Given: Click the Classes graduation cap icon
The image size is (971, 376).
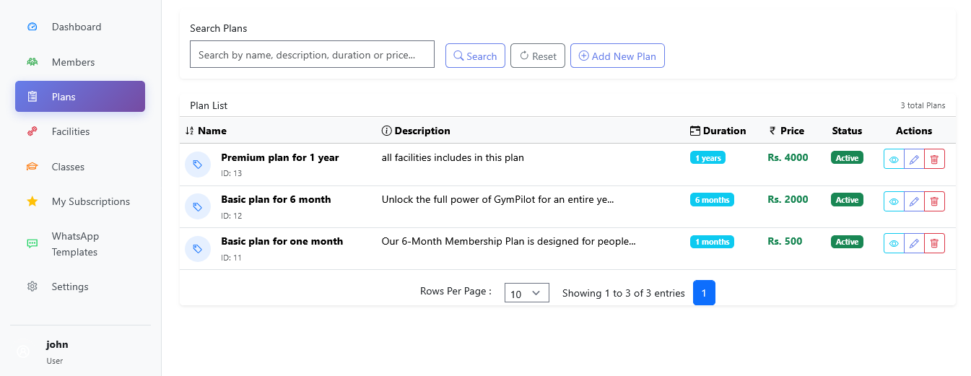Looking at the screenshot, I should point(32,167).
